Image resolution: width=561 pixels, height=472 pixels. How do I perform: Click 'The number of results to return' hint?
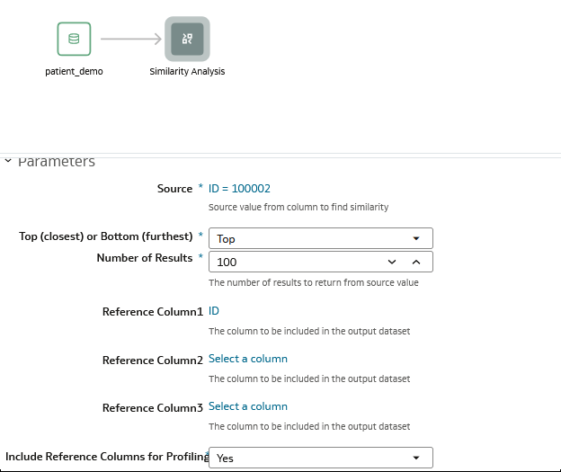(x=314, y=282)
